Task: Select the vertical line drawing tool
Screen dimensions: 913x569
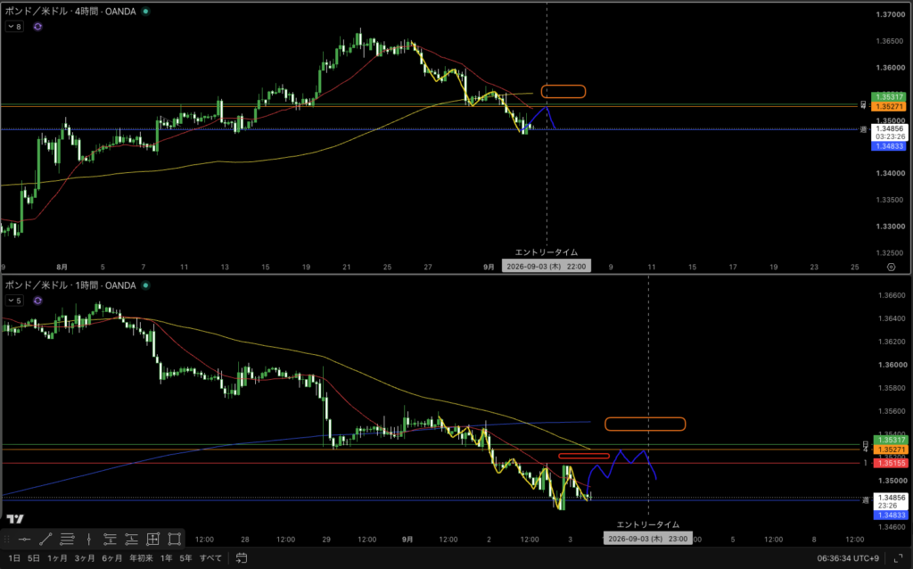Action: pos(88,540)
